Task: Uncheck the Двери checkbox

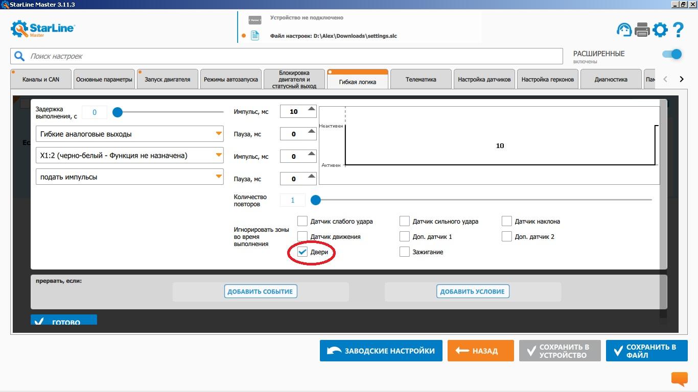Action: pyautogui.click(x=303, y=252)
